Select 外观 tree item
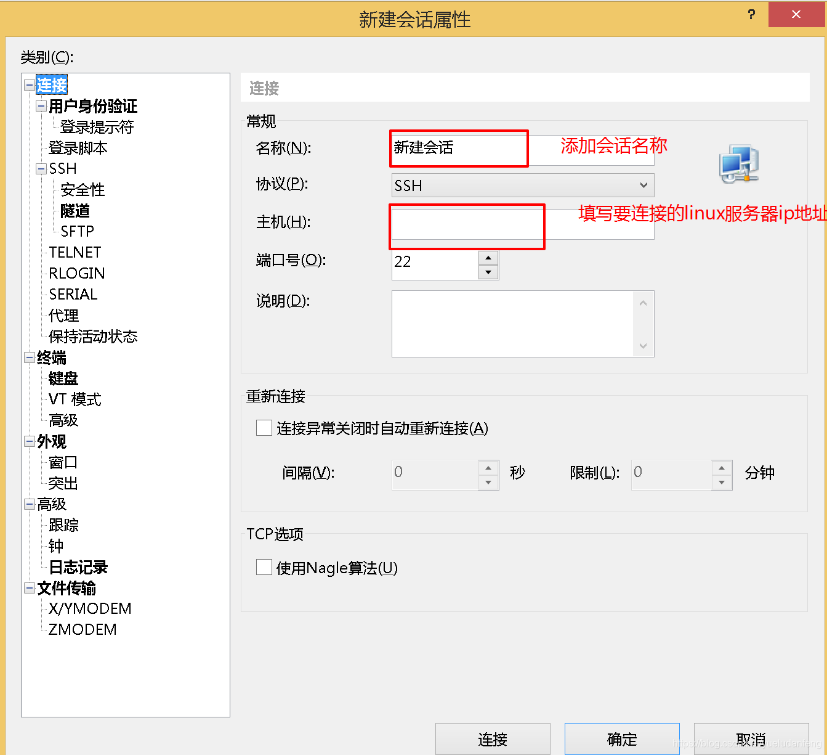This screenshot has height=755, width=827. 52,441
